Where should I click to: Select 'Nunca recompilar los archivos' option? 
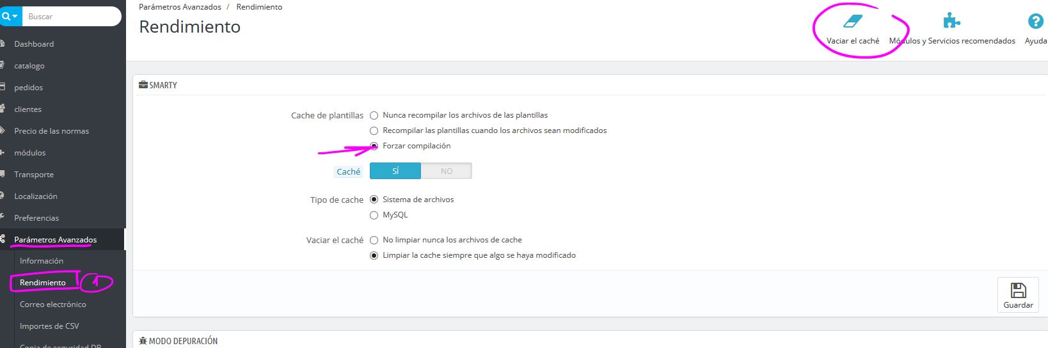(374, 116)
